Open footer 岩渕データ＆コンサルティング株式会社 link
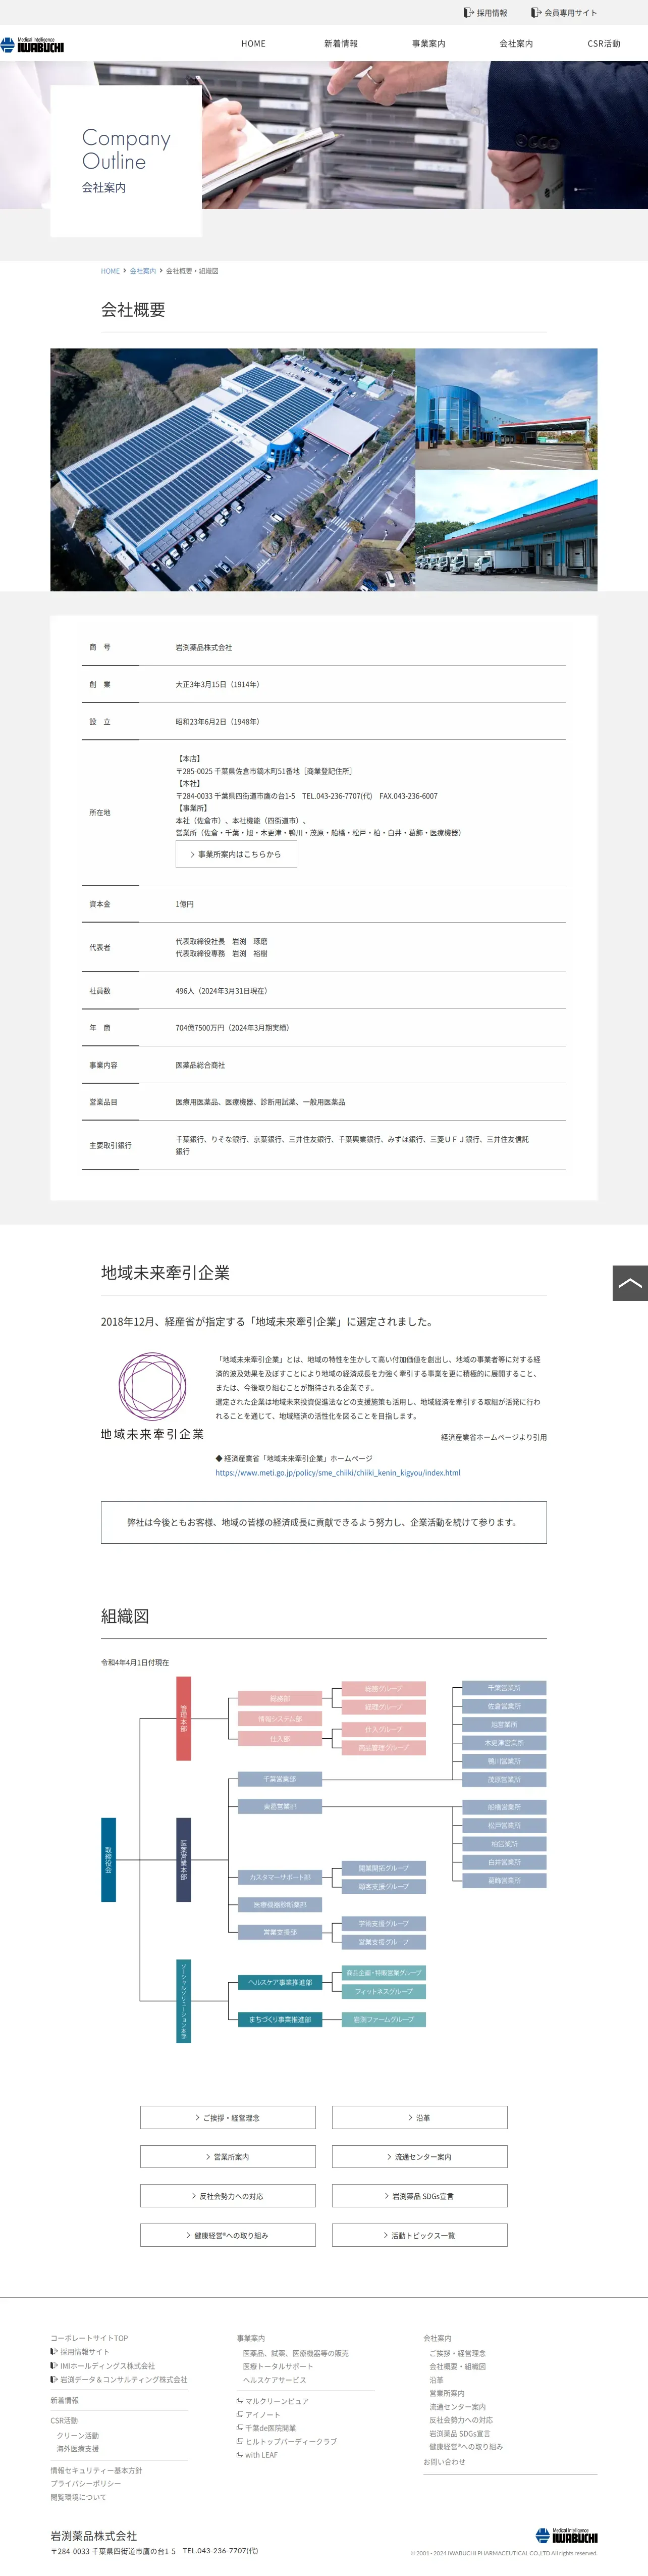648x2576 pixels. (123, 2380)
